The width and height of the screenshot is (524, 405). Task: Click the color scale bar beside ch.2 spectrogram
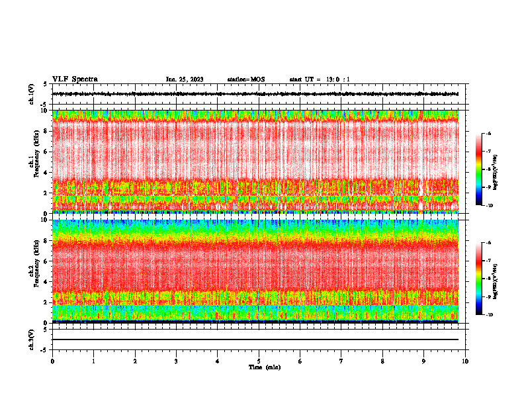(478, 279)
